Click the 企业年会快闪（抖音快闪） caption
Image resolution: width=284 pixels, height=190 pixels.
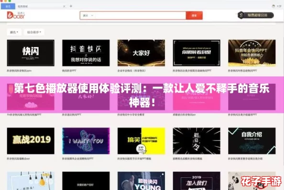(x=131, y=71)
